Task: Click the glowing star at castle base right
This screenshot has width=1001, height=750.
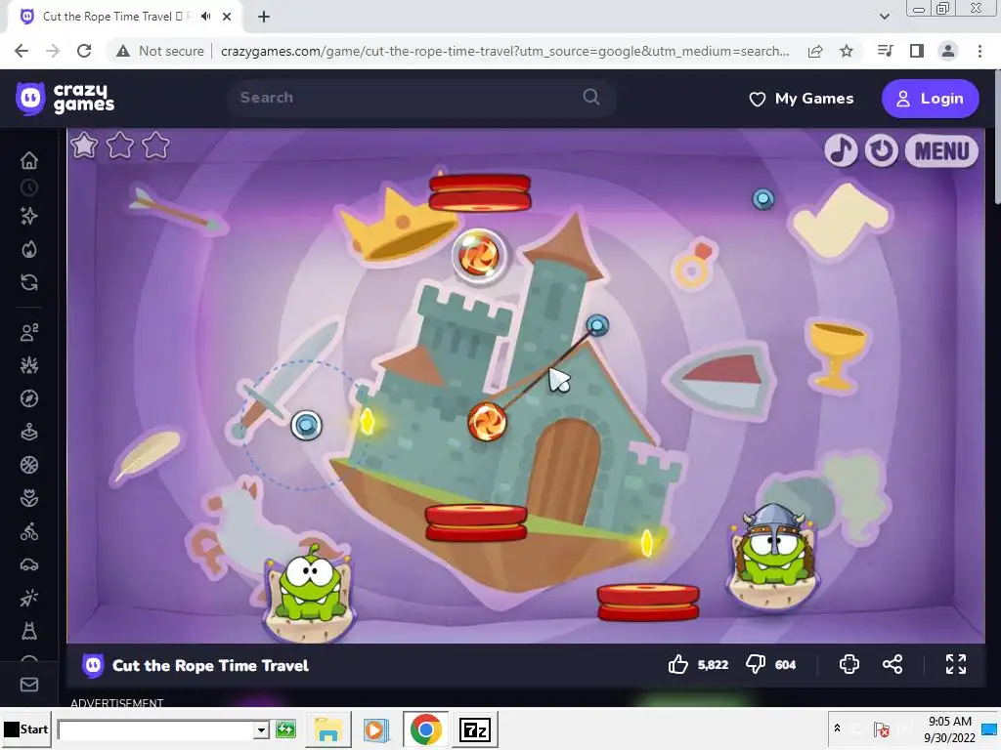Action: pos(647,543)
